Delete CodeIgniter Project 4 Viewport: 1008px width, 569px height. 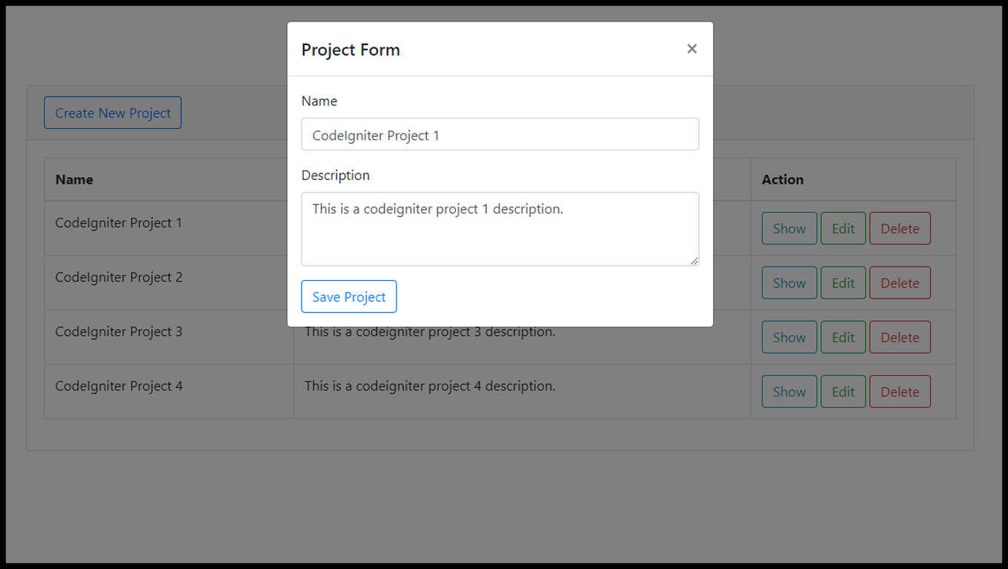(900, 391)
